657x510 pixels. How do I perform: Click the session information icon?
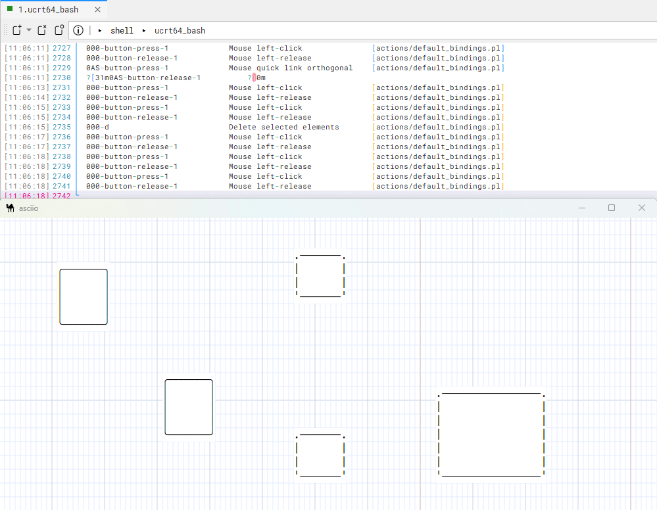pyautogui.click(x=78, y=30)
